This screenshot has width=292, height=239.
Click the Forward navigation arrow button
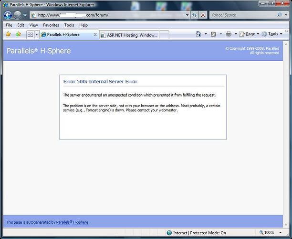18,15
